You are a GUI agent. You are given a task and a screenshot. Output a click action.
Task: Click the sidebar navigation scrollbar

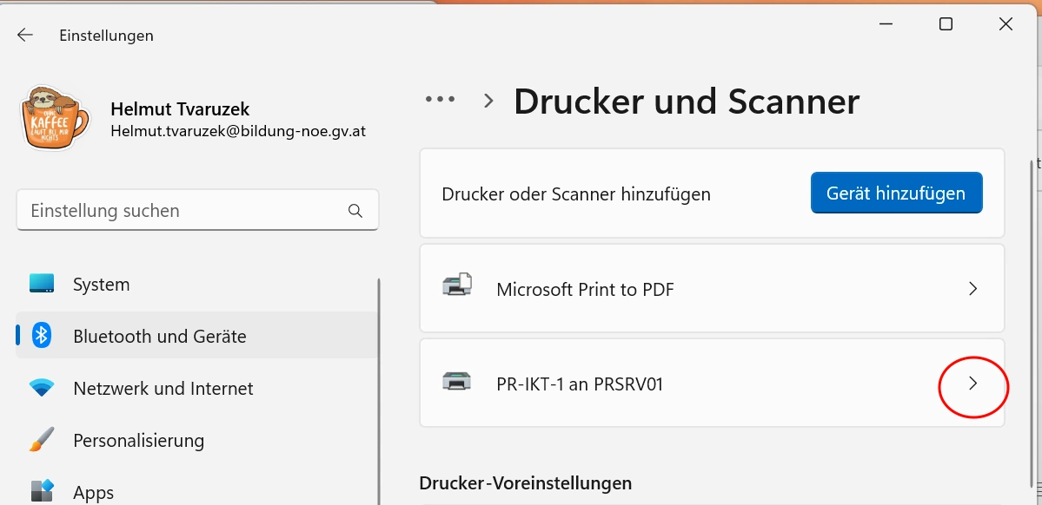[379, 390]
